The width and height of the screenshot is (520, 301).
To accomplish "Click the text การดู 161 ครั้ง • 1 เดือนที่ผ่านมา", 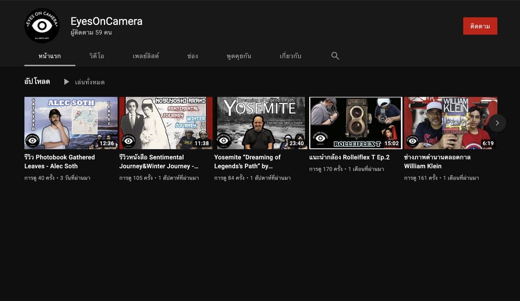I will (x=441, y=178).
